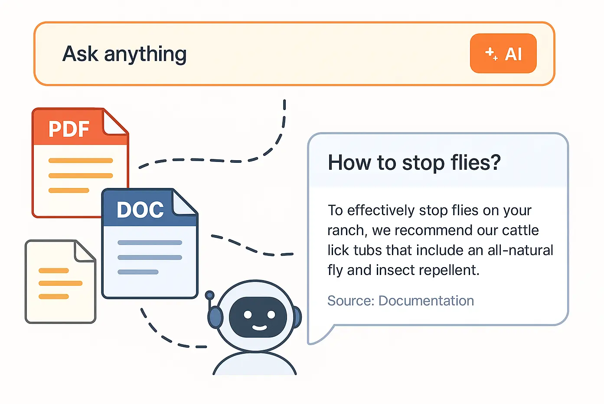Click the robot assistant's smiling face
This screenshot has width=604, height=404.
pyautogui.click(x=258, y=318)
